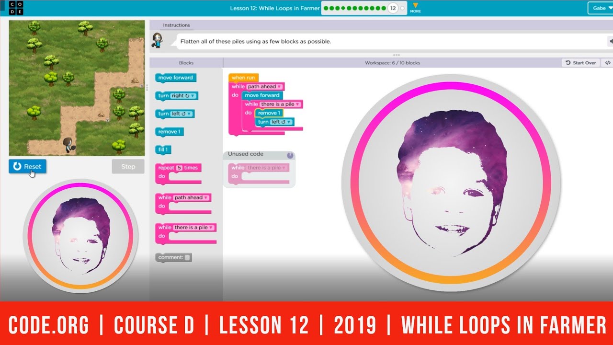Viewport: 613px width, 345px height.
Task: Play the instruction audio speaker
Action: [x=610, y=41]
